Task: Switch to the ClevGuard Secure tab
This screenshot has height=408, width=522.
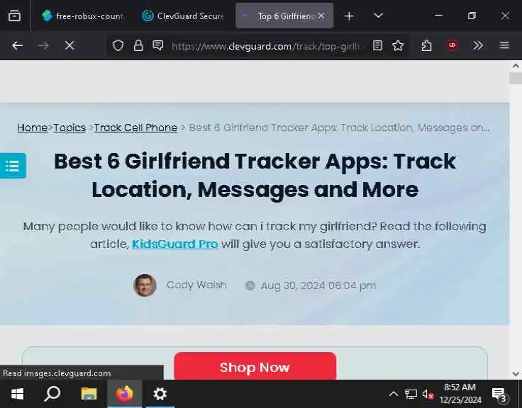Action: [183, 16]
